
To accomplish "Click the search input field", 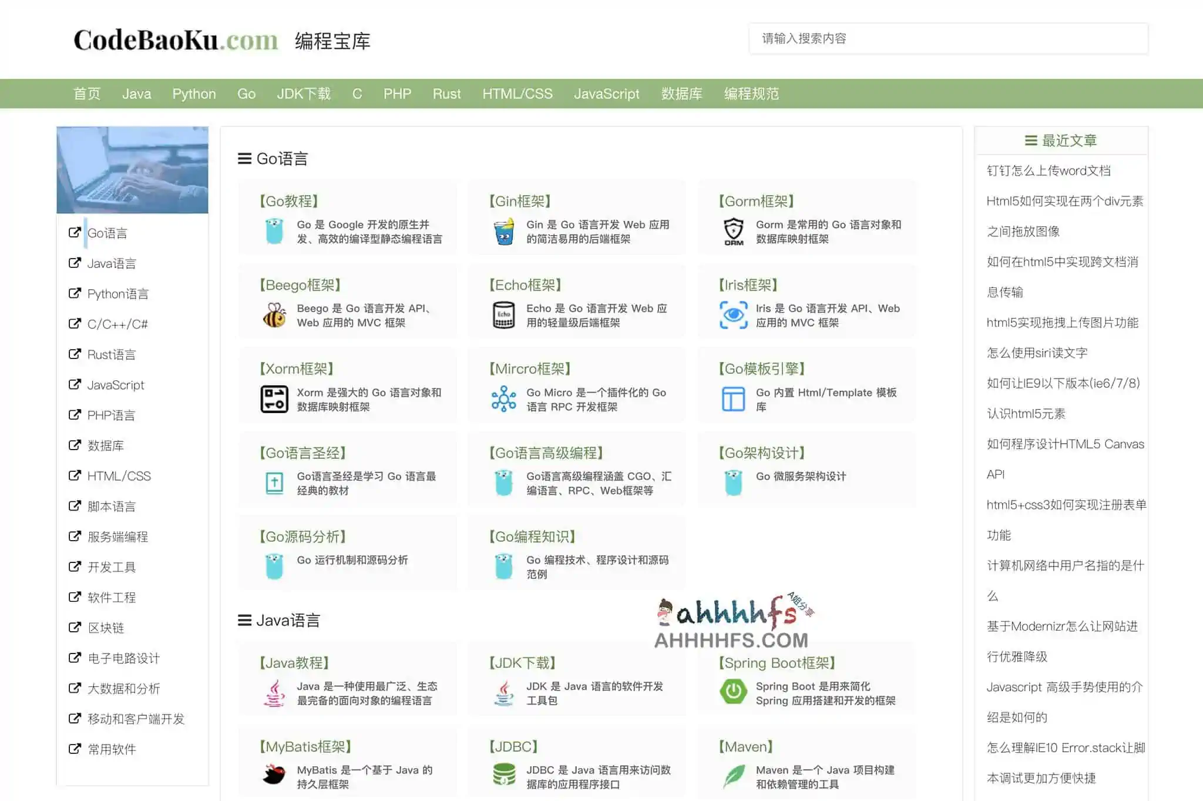I will pyautogui.click(x=947, y=39).
